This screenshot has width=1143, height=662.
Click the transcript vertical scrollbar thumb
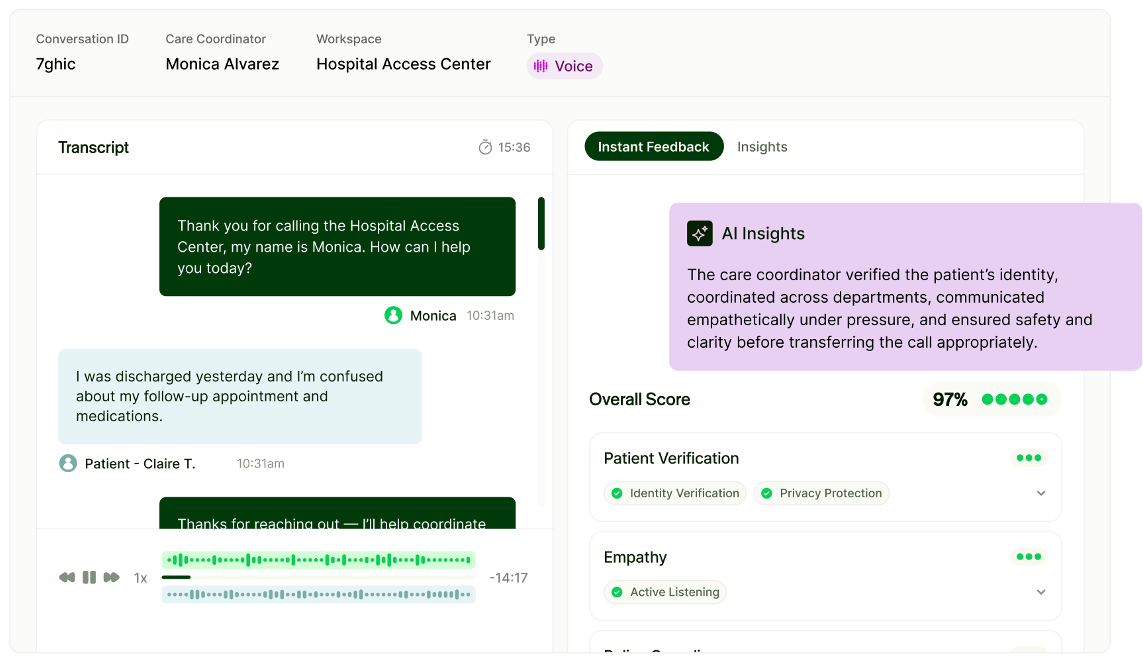541,223
